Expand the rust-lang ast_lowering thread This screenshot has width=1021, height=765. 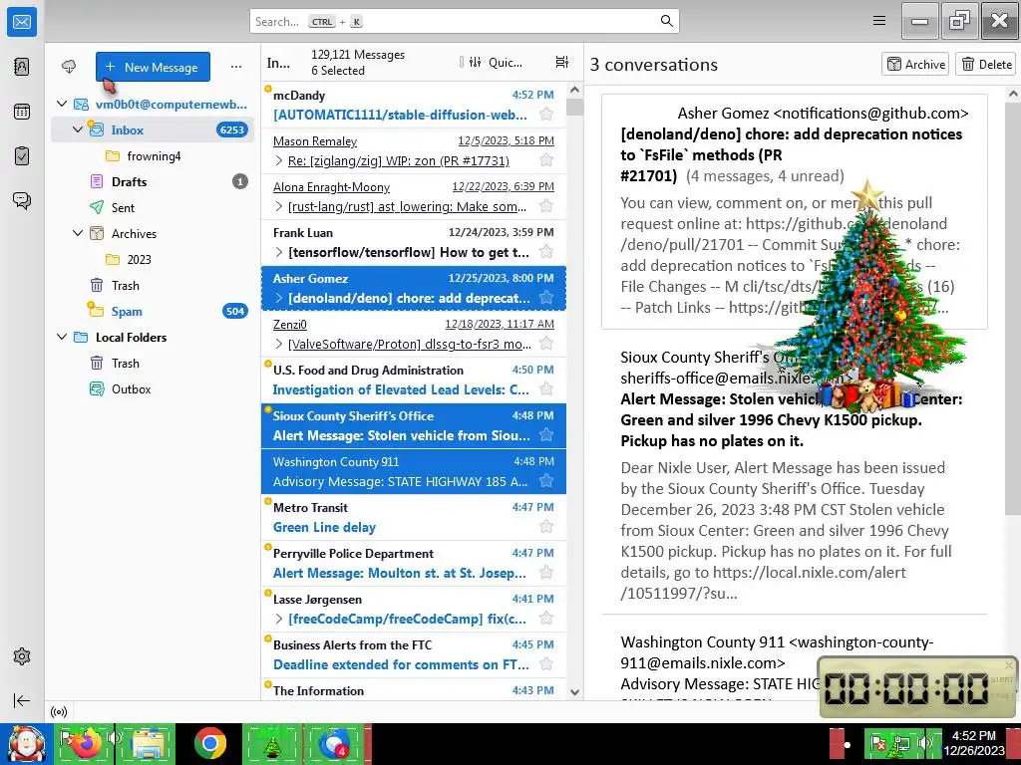click(279, 206)
